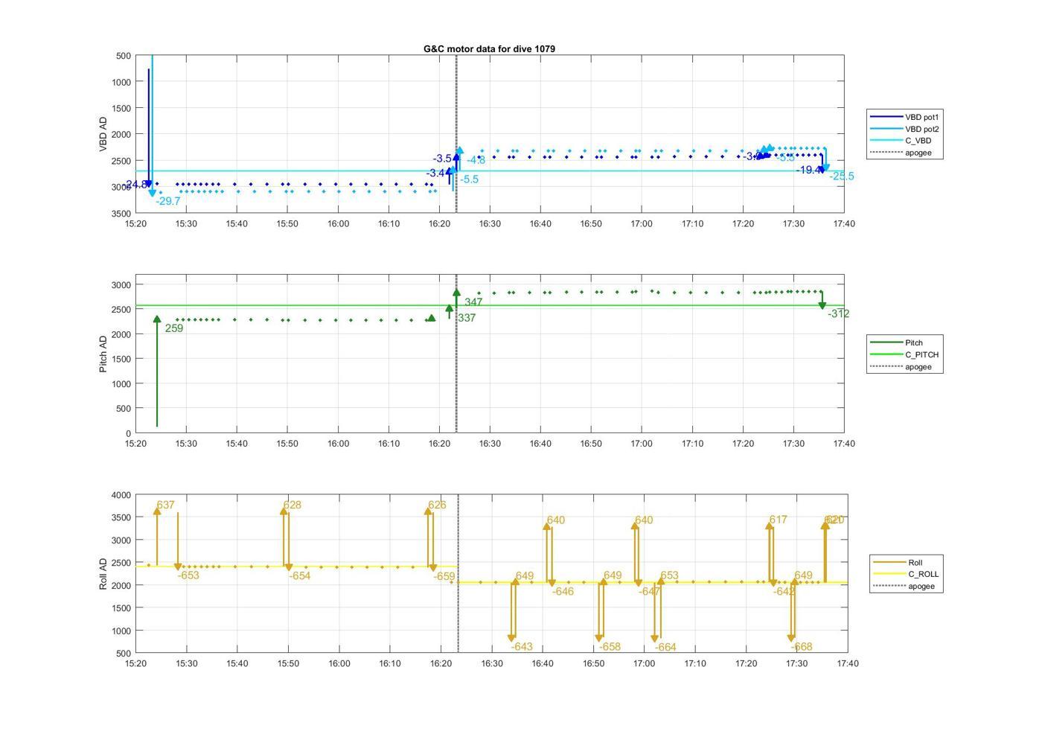
Task: Click the '628' roll data label
Action: tap(293, 505)
